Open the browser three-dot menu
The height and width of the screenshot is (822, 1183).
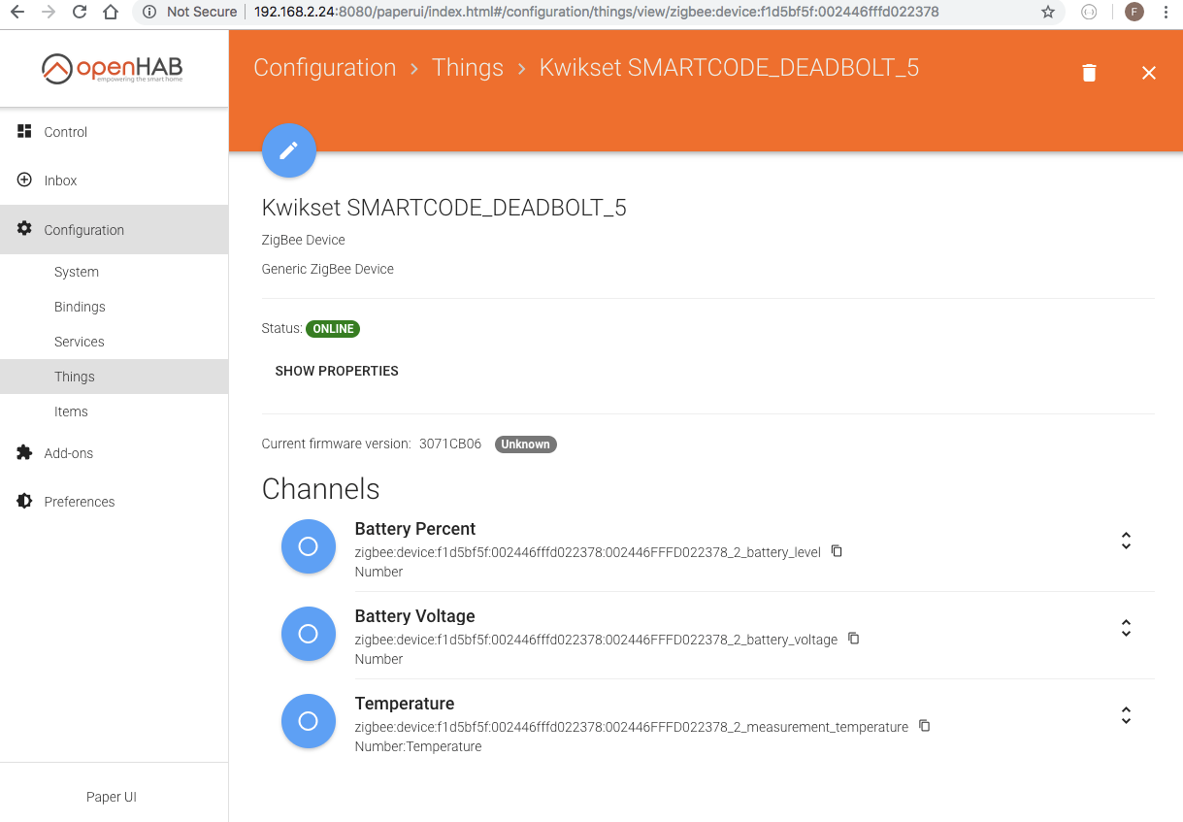1166,12
